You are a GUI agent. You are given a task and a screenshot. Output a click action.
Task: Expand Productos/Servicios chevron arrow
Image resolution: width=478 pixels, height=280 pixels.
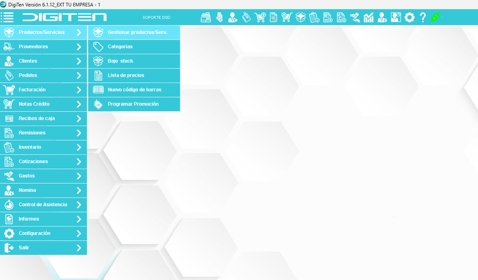pyautogui.click(x=79, y=32)
